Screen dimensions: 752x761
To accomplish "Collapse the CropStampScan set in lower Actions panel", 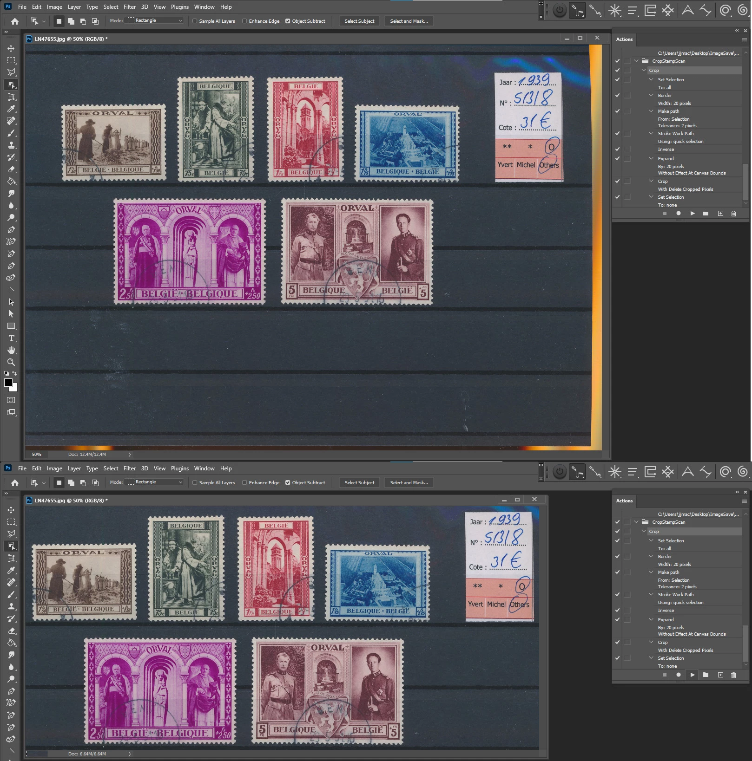I will coord(636,522).
